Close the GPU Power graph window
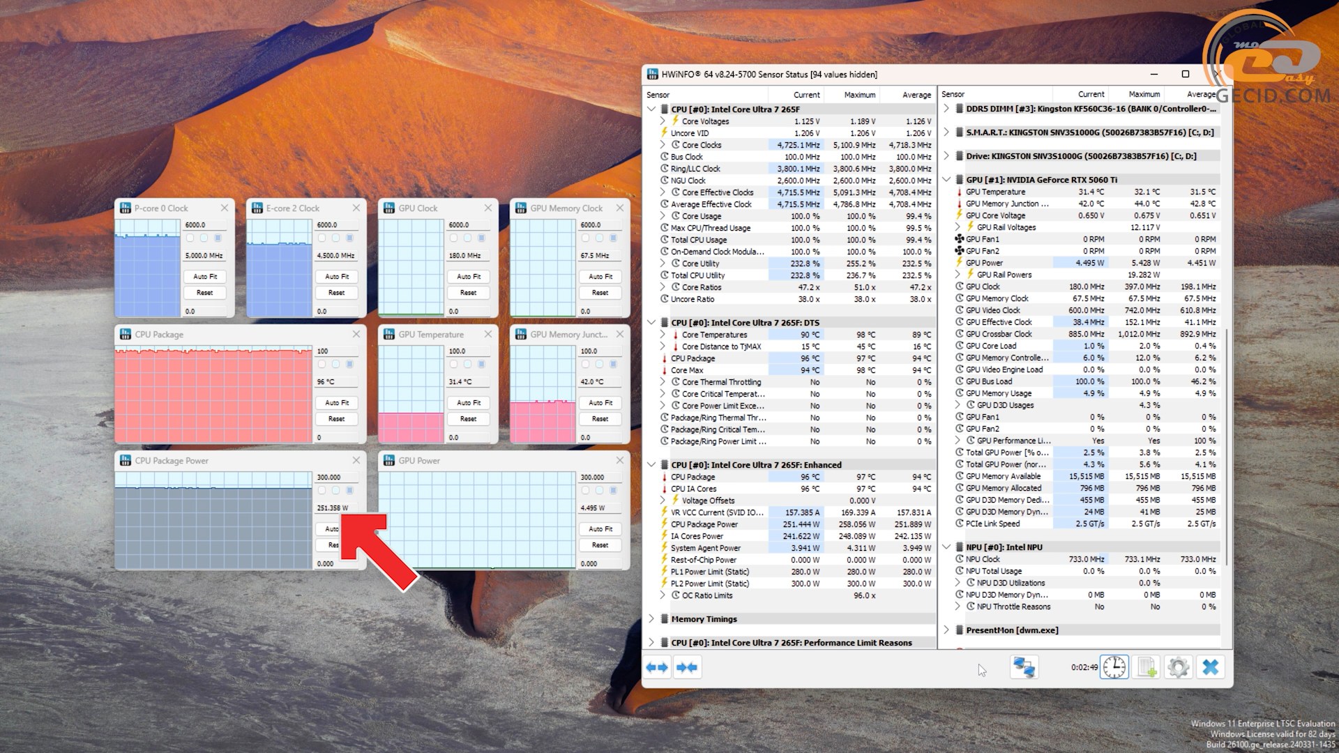The image size is (1339, 753). tap(619, 460)
